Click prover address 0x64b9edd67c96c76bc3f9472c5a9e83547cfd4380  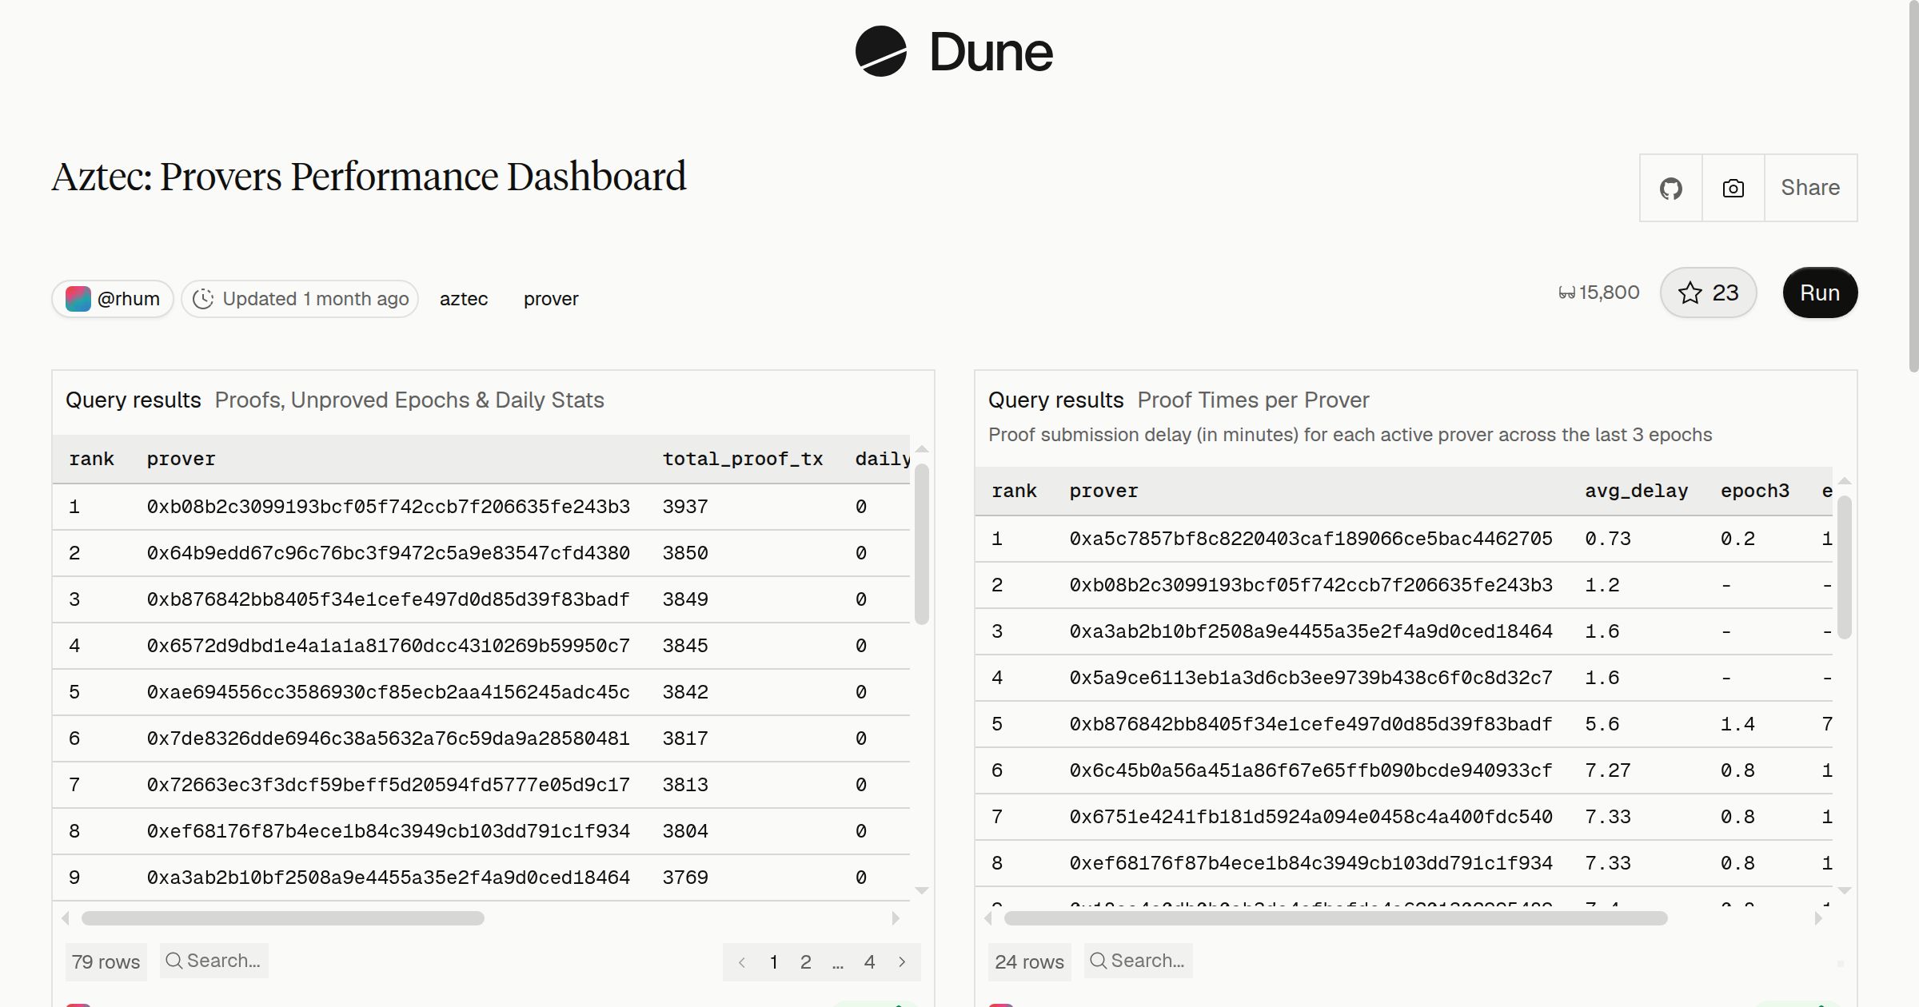[389, 553]
